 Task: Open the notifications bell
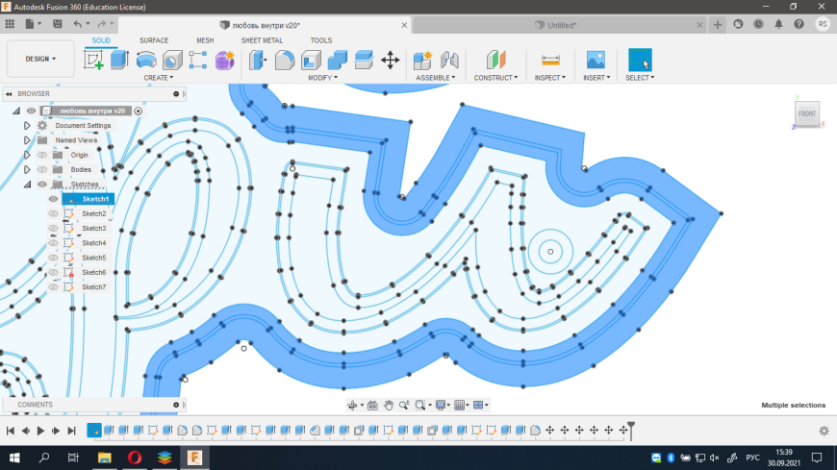(x=778, y=25)
